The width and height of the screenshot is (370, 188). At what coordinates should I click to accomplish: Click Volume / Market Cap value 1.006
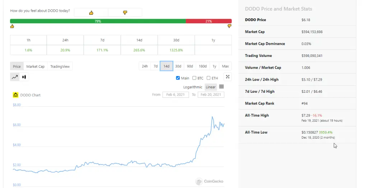click(306, 68)
